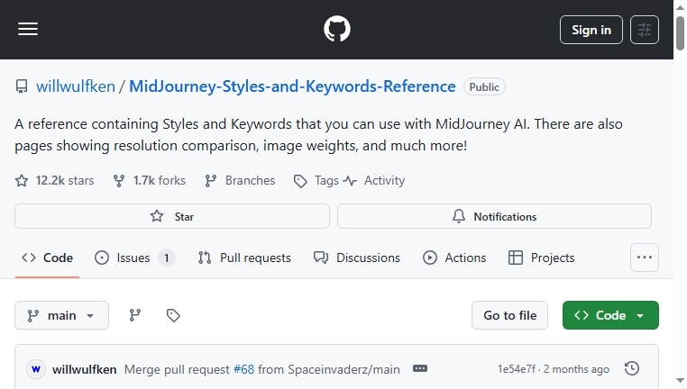This screenshot has width=687, height=389.
Task: Open the Branches link in repository stats
Action: point(240,180)
